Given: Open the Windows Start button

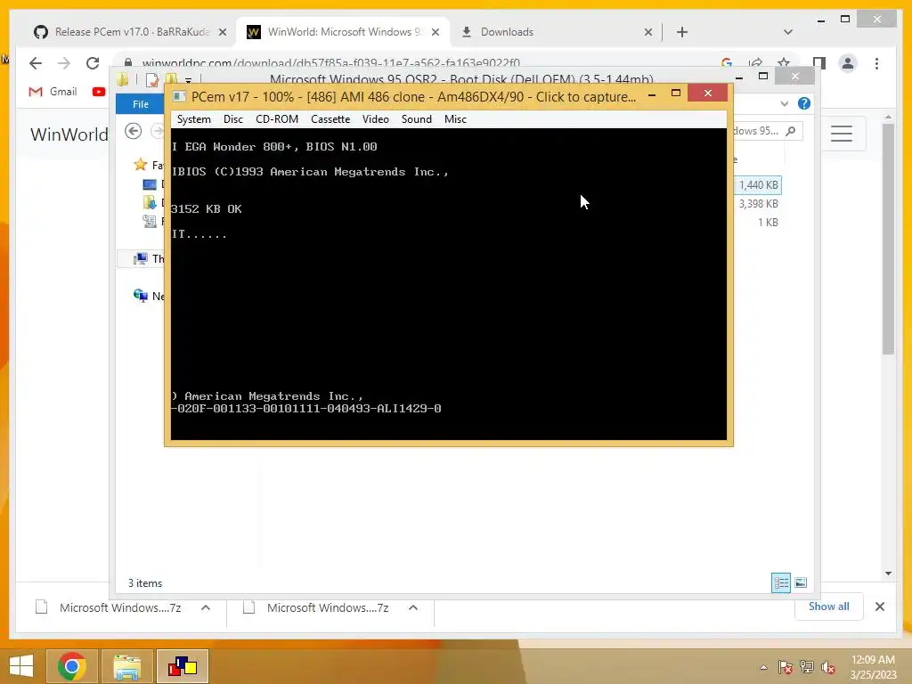Looking at the screenshot, I should click(x=21, y=666).
